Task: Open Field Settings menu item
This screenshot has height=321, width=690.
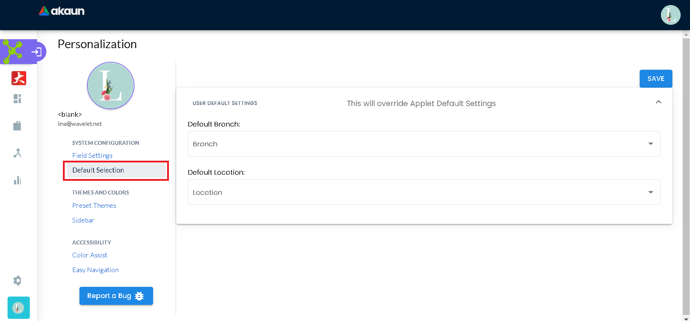Action: point(92,156)
